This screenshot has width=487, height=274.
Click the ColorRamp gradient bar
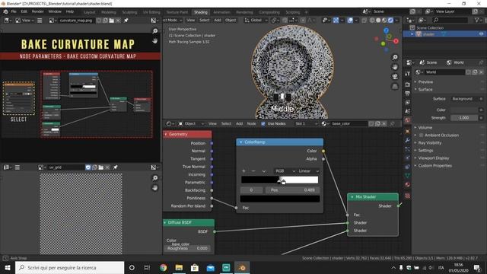click(x=279, y=180)
